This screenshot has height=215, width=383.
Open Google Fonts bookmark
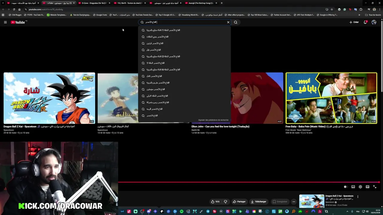pos(100,15)
